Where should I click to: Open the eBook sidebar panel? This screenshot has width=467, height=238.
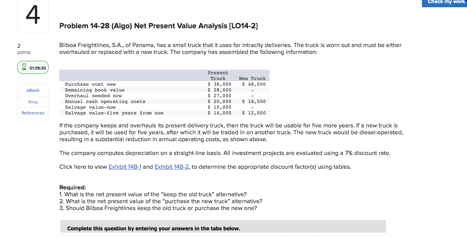click(x=33, y=90)
